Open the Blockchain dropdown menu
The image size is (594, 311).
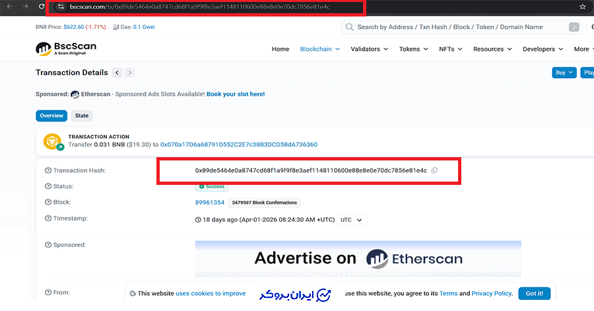click(x=319, y=49)
